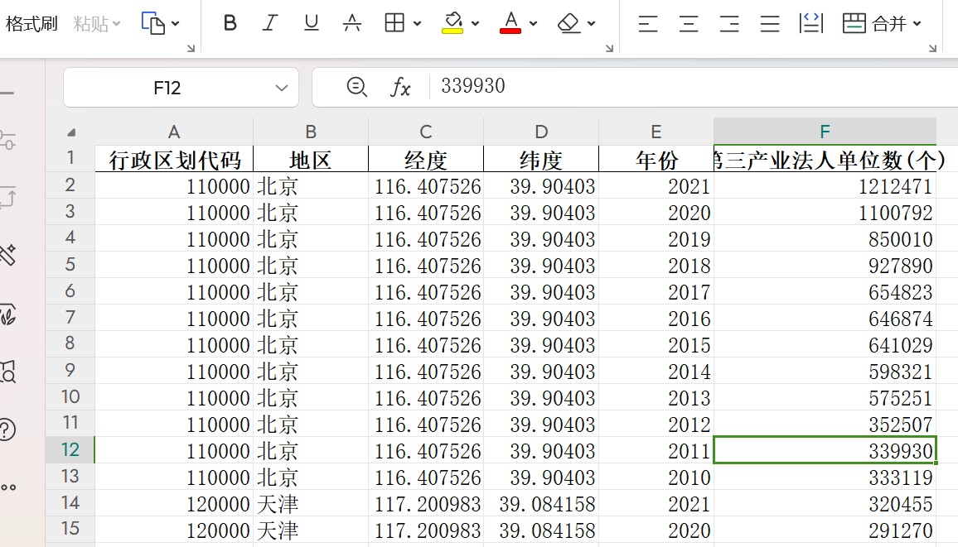Click the 格式刷 format painter button
Image resolution: width=958 pixels, height=547 pixels.
(31, 23)
